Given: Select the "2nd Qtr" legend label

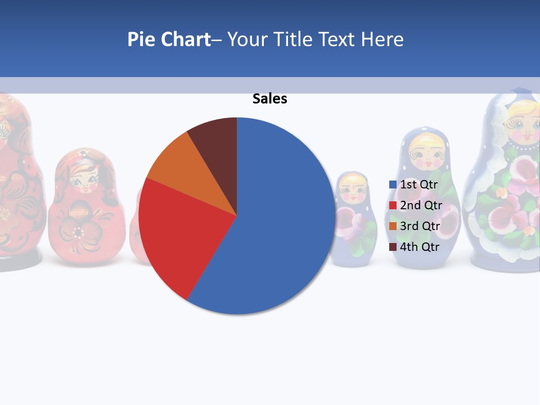Looking at the screenshot, I should [x=421, y=205].
